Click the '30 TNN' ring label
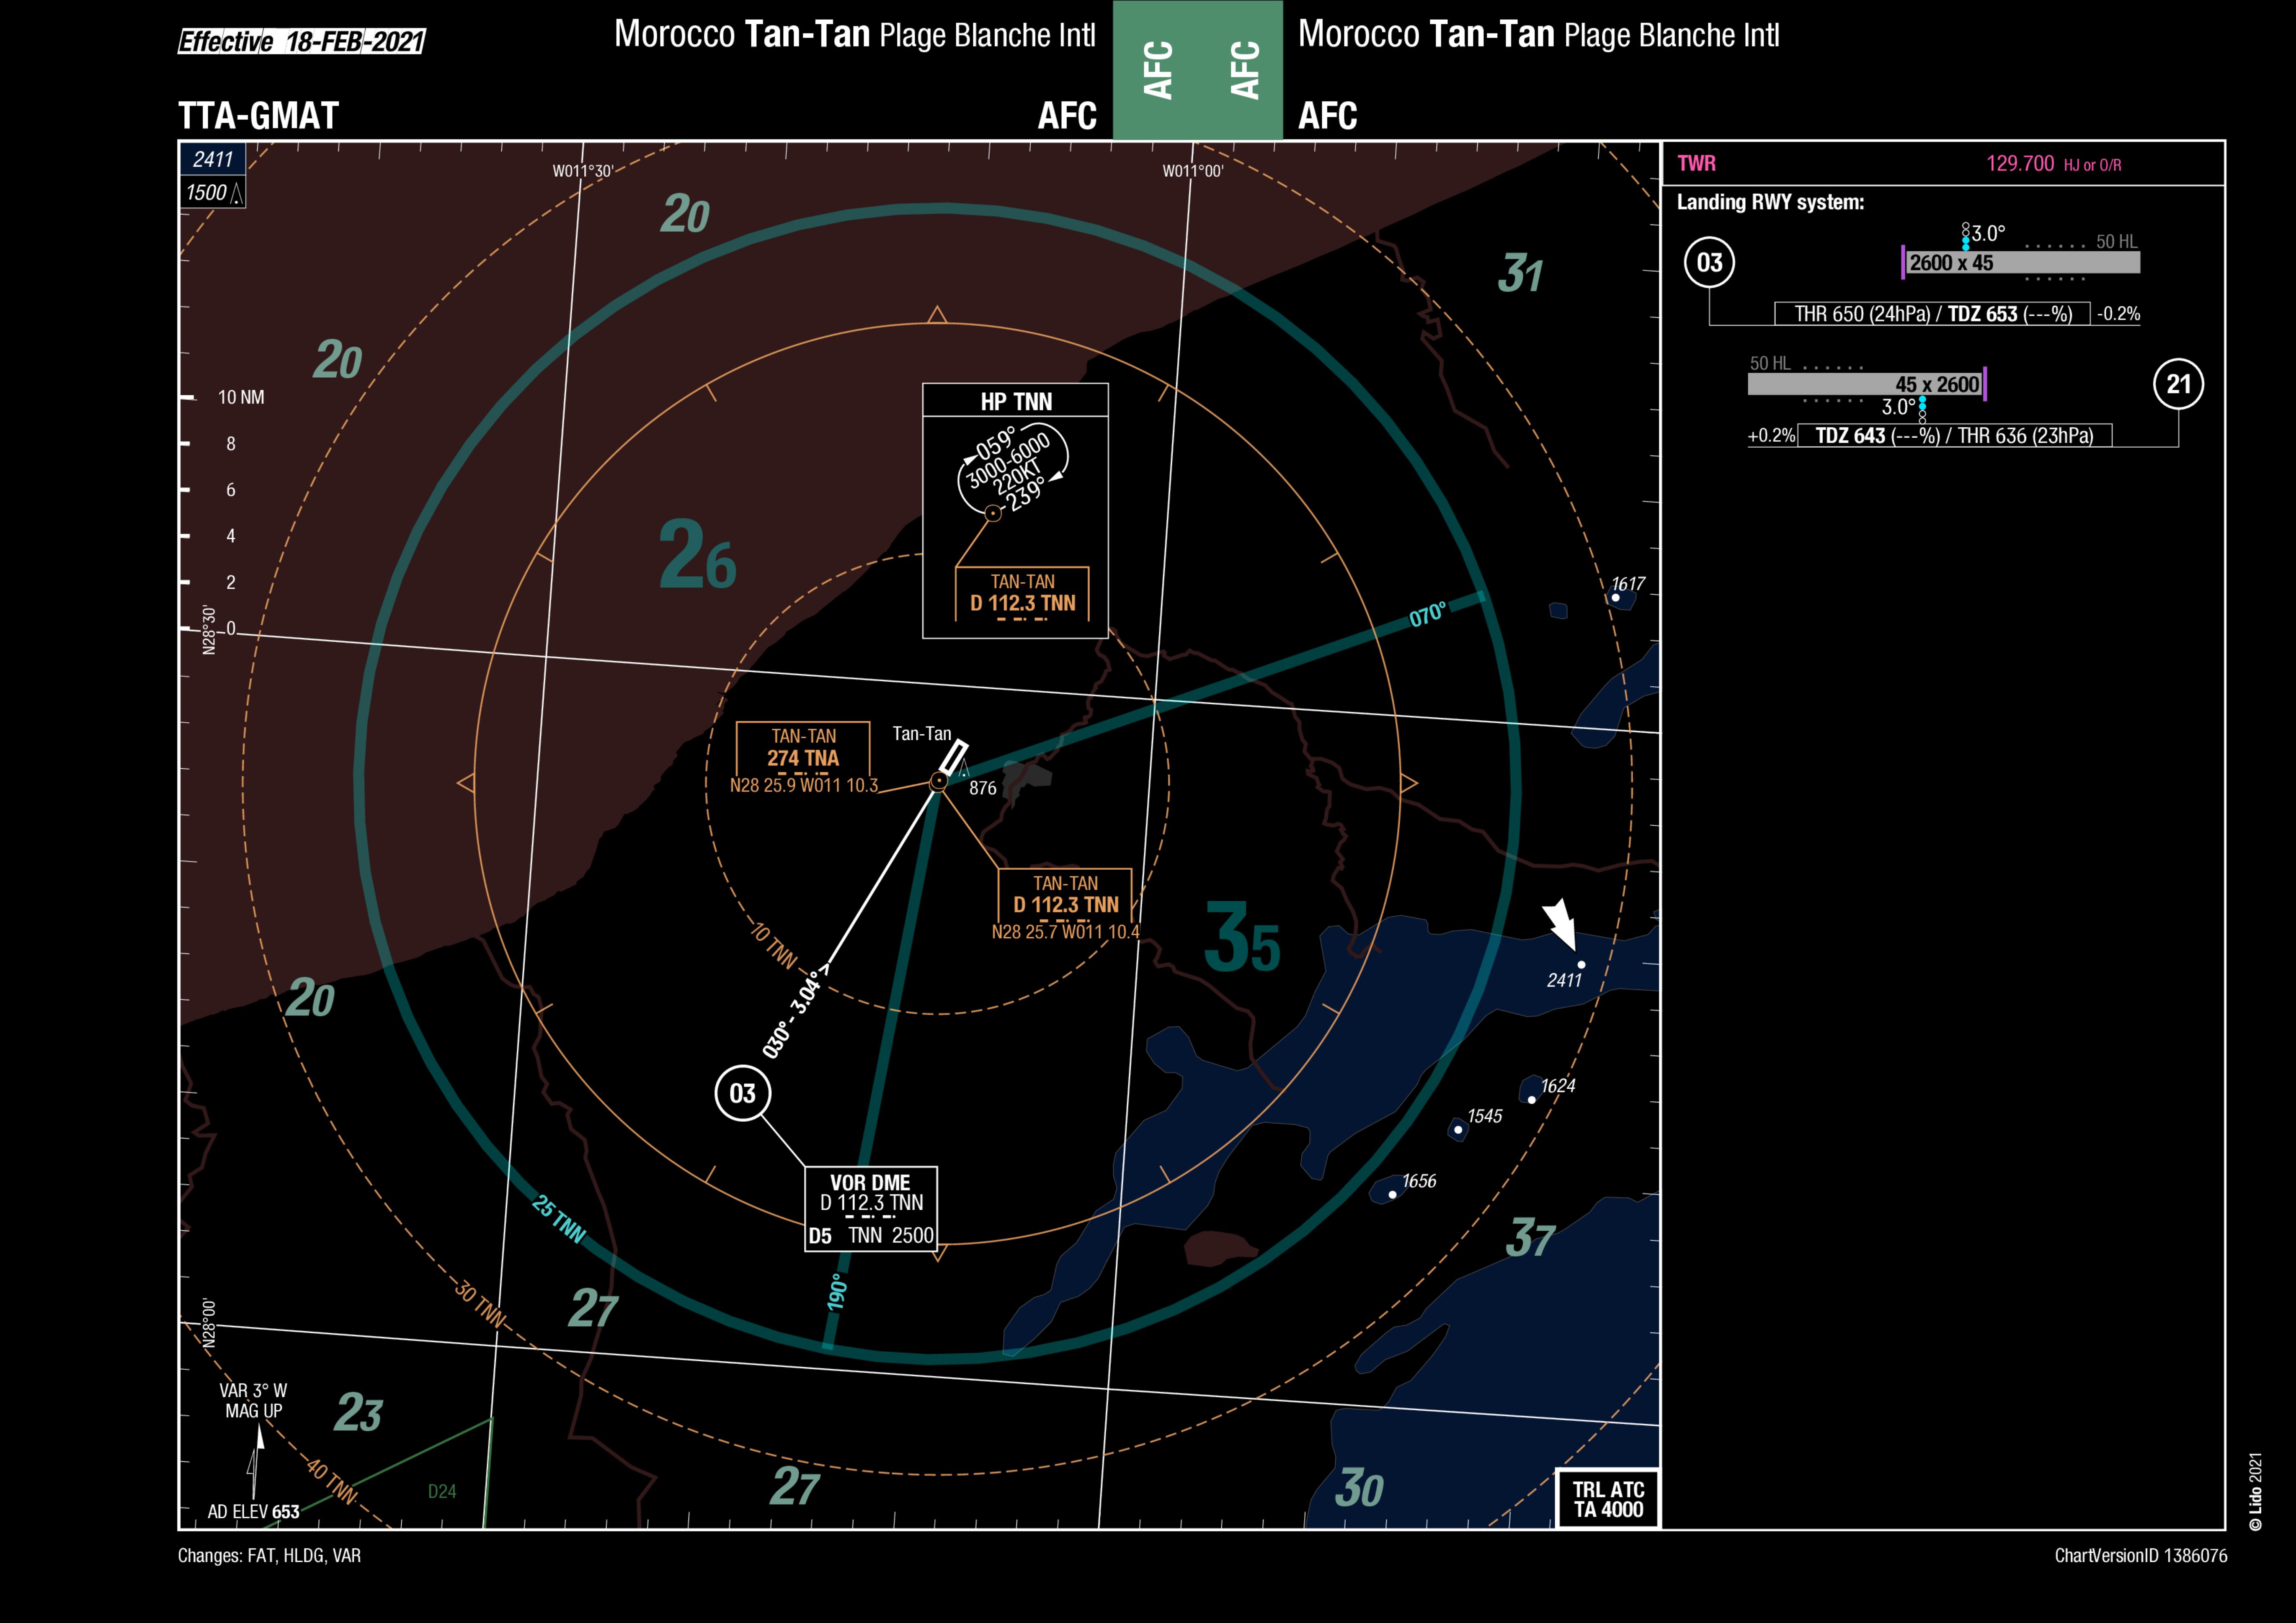 point(480,1304)
